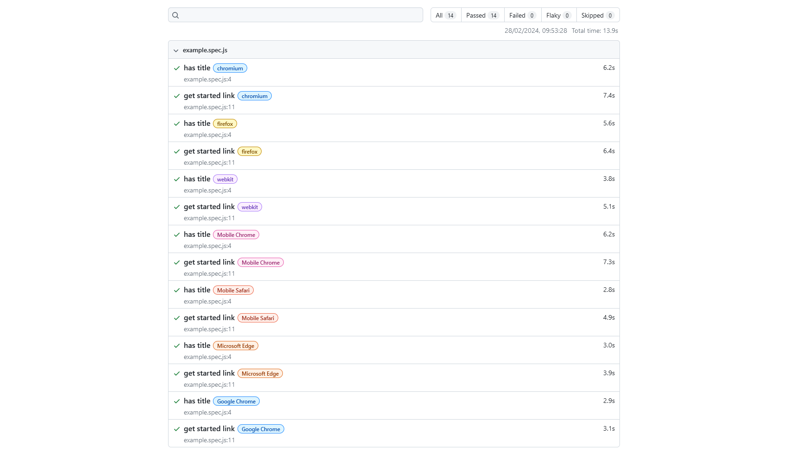Viewport: 788px width, 464px height.
Task: Click the search magnifier icon
Action: coord(175,15)
